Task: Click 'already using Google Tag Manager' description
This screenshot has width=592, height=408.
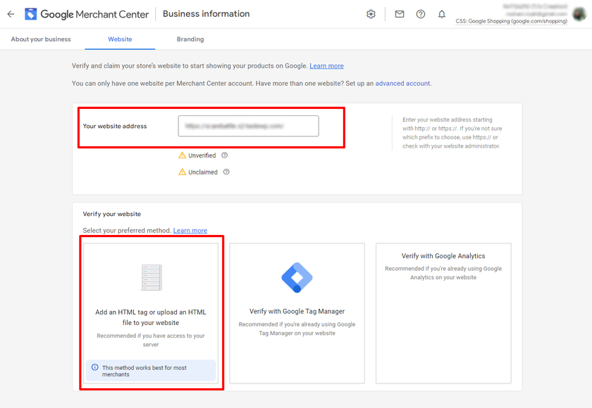Action: pos(297,329)
